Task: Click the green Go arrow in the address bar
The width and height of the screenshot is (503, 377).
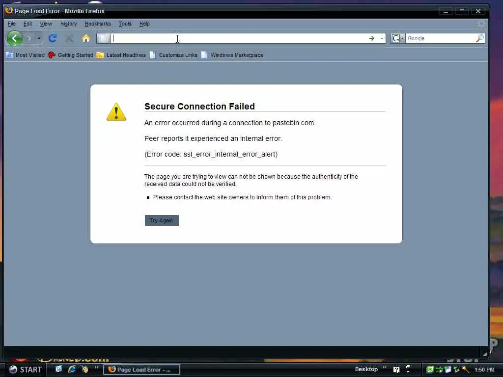Action: coord(372,38)
